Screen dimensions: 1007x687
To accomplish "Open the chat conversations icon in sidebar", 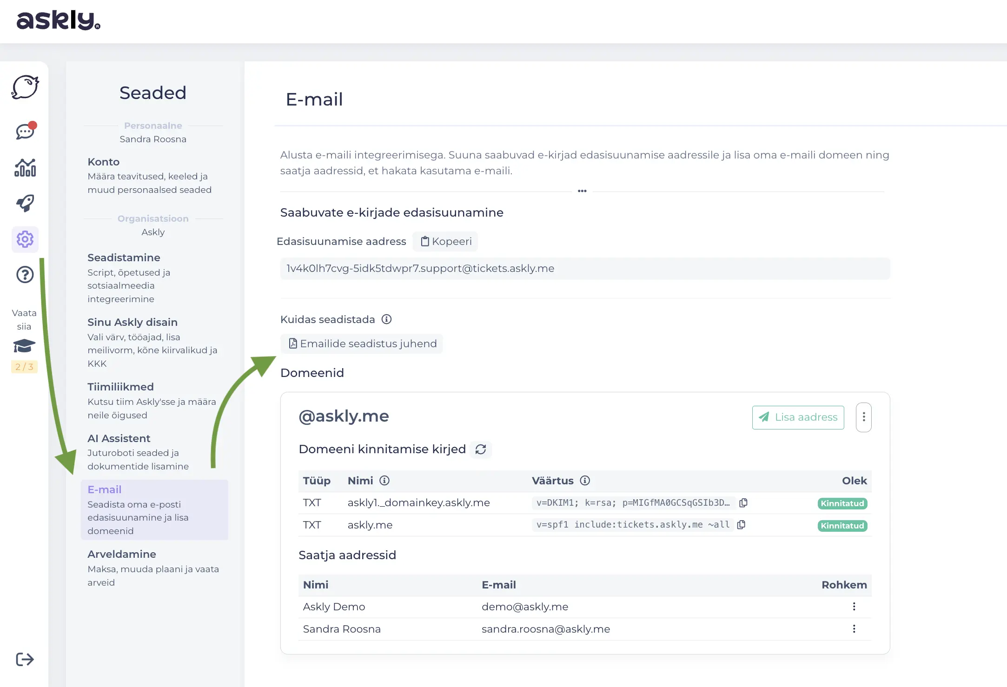I will click(26, 131).
